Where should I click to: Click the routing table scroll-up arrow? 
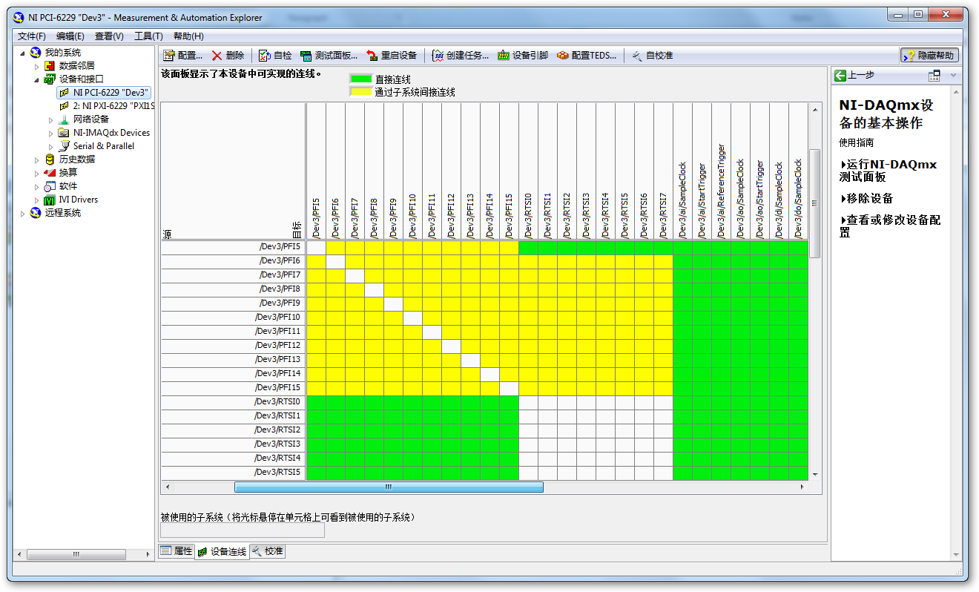pyautogui.click(x=815, y=109)
